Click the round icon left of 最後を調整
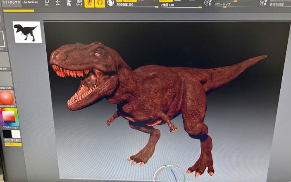Screen dimensions: 291x182 point(263,2)
